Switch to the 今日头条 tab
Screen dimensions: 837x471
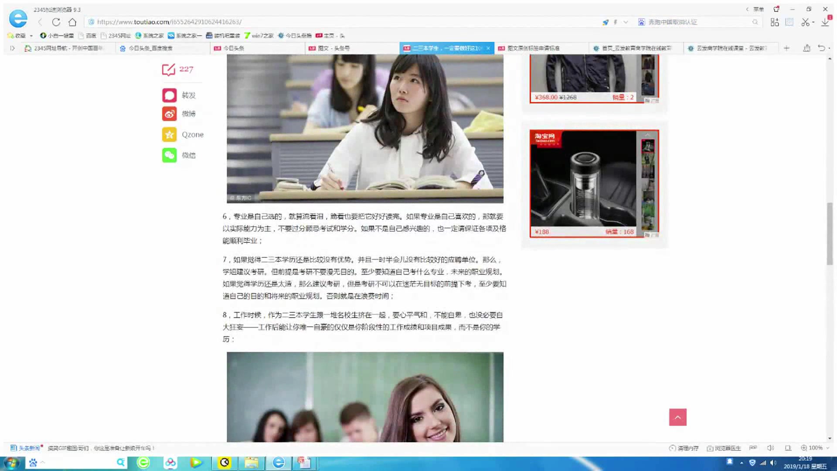pos(257,48)
